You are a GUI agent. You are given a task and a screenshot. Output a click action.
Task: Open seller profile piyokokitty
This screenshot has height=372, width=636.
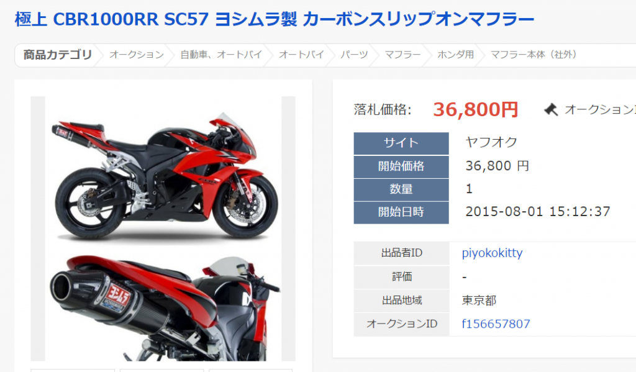[492, 253]
